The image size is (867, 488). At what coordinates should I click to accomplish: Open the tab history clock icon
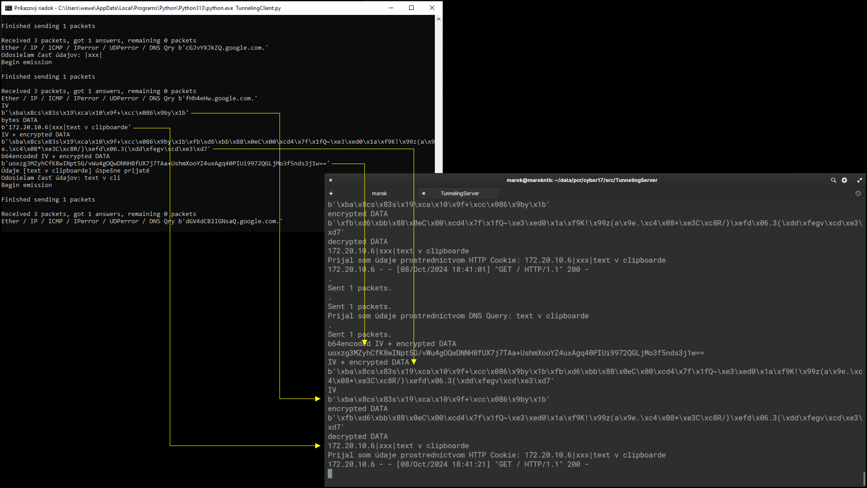point(858,193)
